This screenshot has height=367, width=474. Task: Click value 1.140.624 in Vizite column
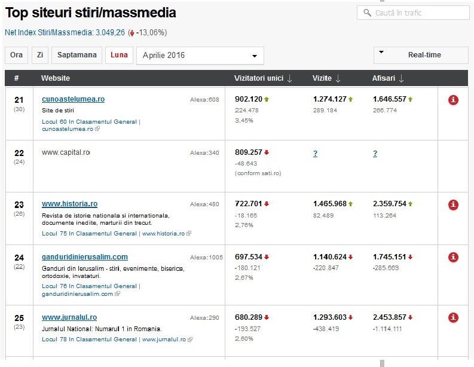[329, 257]
